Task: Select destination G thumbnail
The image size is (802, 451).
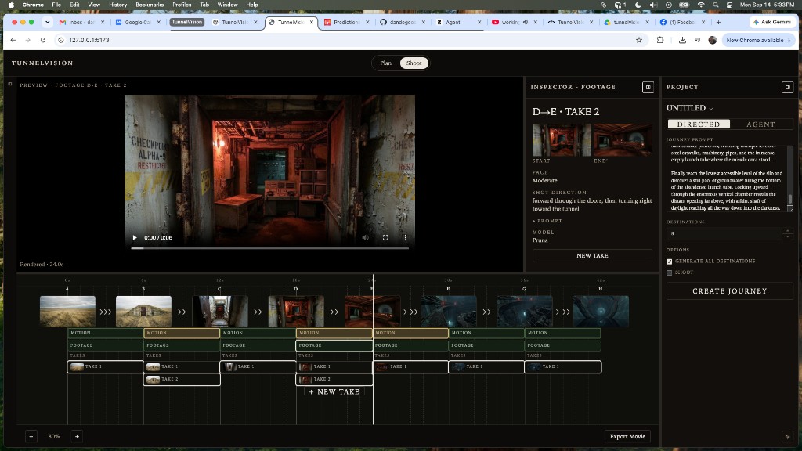Action: point(525,311)
